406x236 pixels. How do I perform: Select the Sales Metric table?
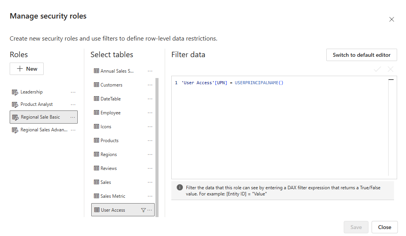[123, 196]
